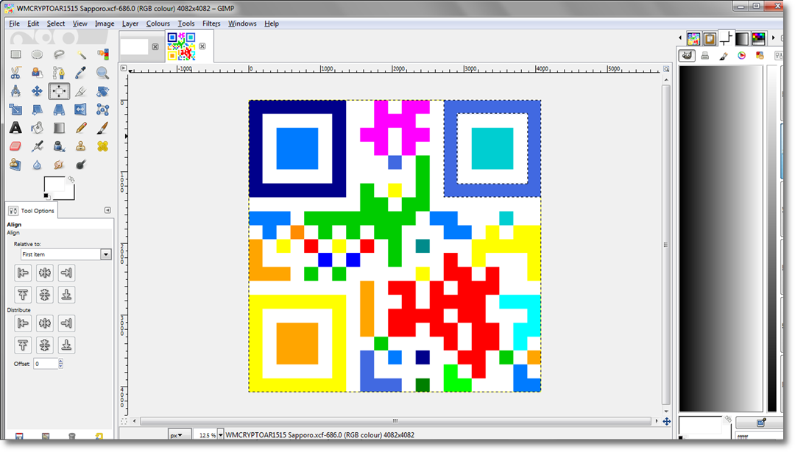The height and width of the screenshot is (452, 795).
Task: Open the 'Relative to' First item dropdown
Action: click(x=66, y=254)
